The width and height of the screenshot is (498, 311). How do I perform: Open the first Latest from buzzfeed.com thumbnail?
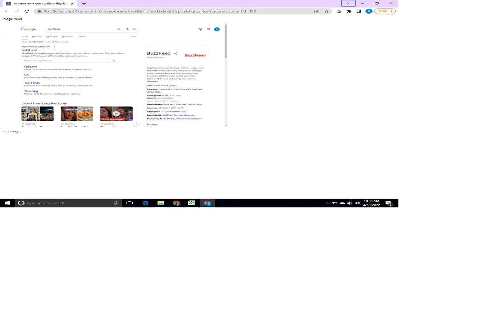click(38, 114)
